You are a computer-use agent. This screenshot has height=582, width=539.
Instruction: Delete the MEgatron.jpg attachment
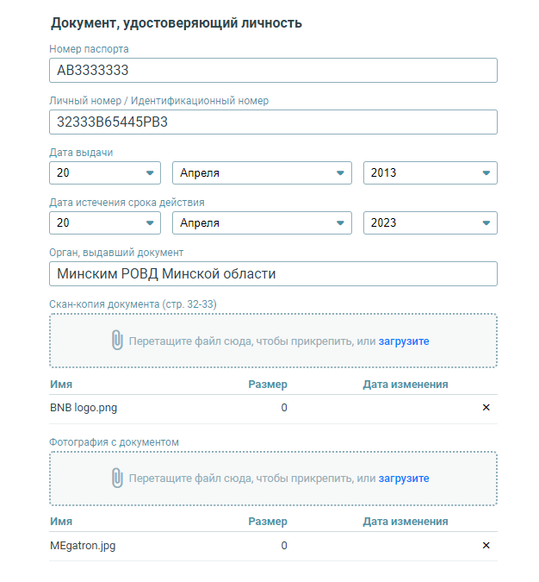486,545
